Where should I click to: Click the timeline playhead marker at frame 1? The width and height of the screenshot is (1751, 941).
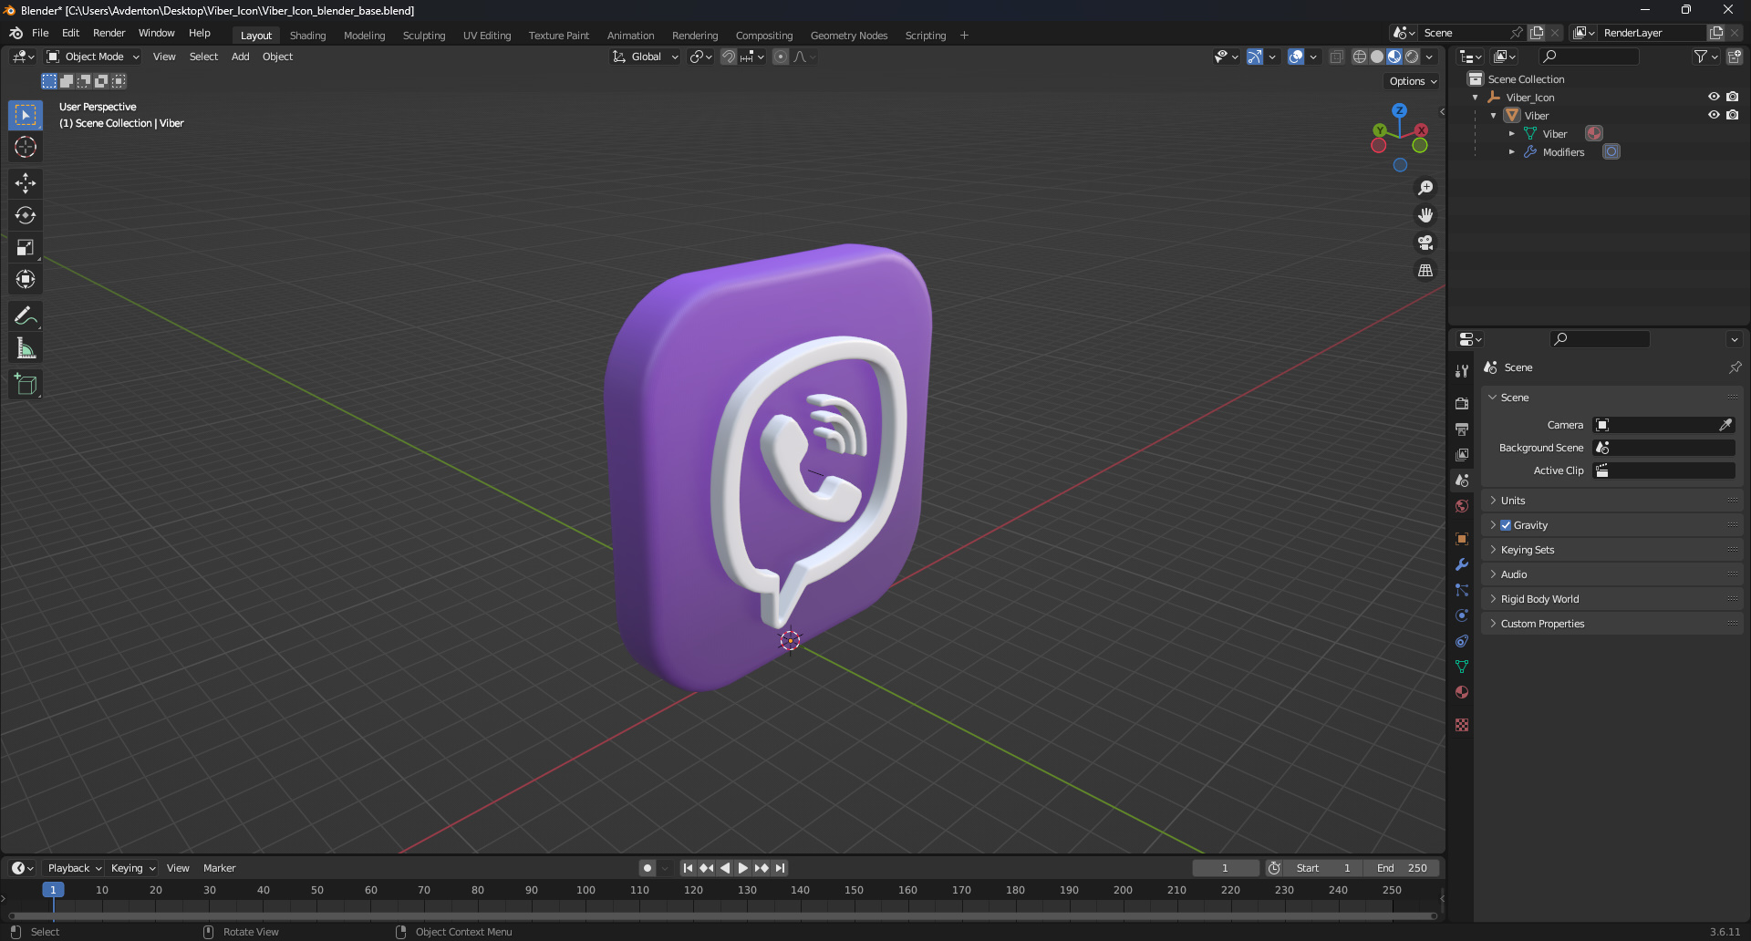pyautogui.click(x=53, y=890)
